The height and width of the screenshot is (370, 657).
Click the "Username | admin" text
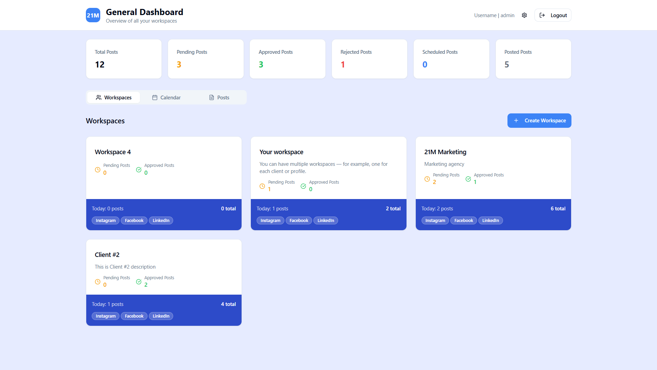[x=494, y=15]
